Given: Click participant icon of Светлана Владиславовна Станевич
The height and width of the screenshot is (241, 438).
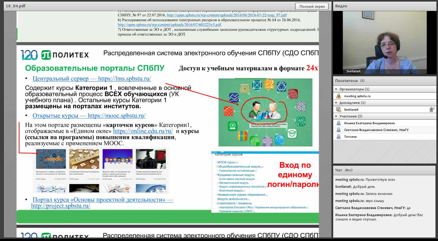Looking at the screenshot, I should click(x=339, y=130).
